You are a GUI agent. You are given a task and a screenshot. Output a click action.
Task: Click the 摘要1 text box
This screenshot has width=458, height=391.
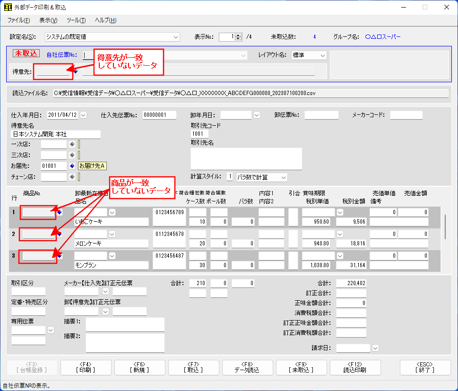(x=125, y=324)
